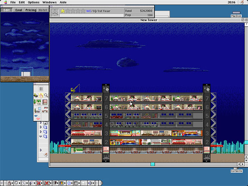
Task: Click the Pop value 184
Action: coord(150,15)
